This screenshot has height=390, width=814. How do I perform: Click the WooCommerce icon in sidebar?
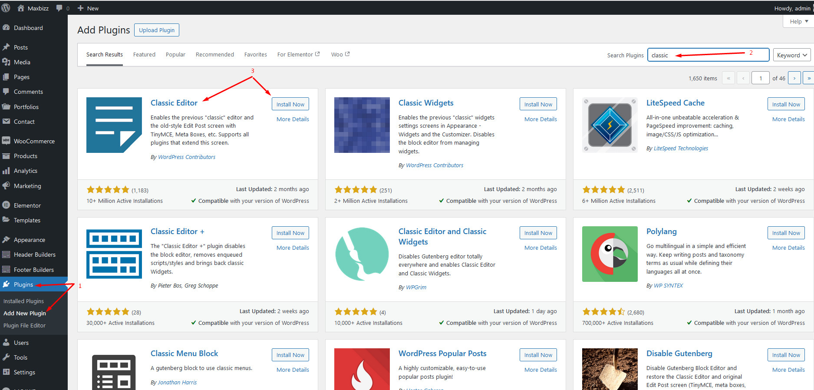coord(6,141)
